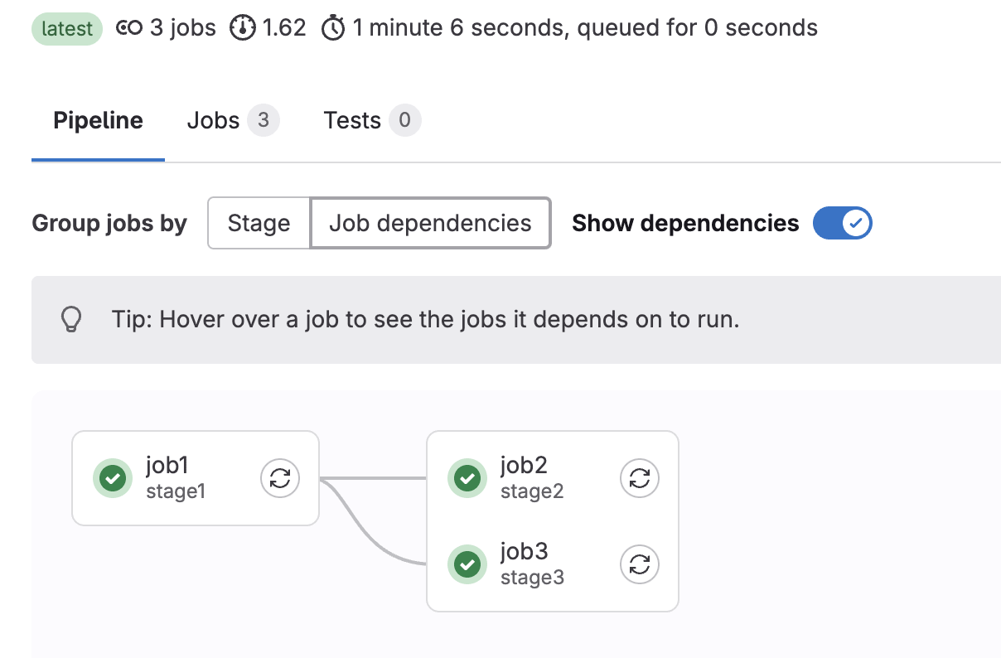Click the green passed status icon of job1
This screenshot has height=658, width=1001.
tap(113, 478)
